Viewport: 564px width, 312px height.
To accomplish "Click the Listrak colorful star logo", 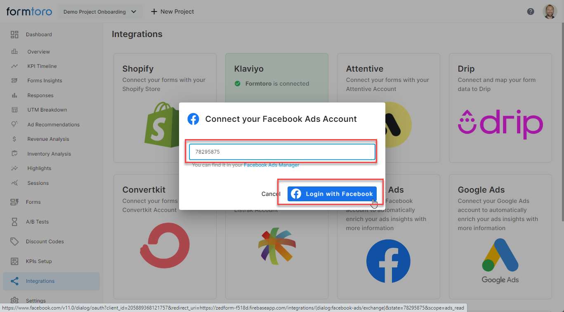I will (x=277, y=247).
